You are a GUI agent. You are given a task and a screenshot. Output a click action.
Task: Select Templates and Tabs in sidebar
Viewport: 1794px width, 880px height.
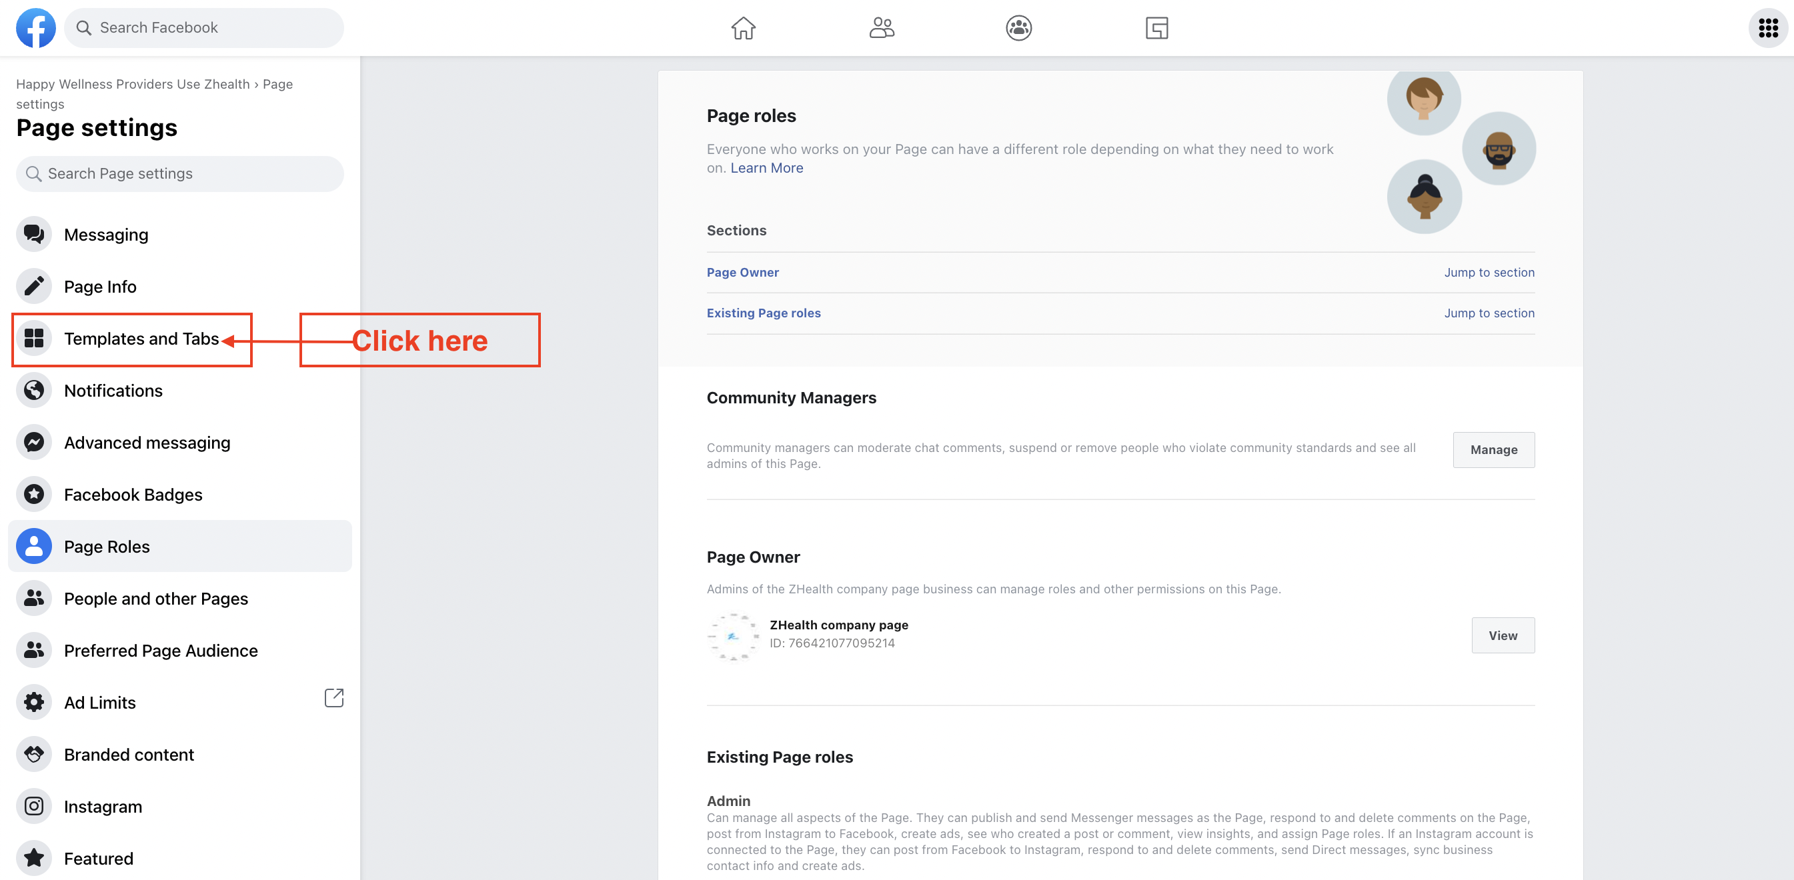179,339
